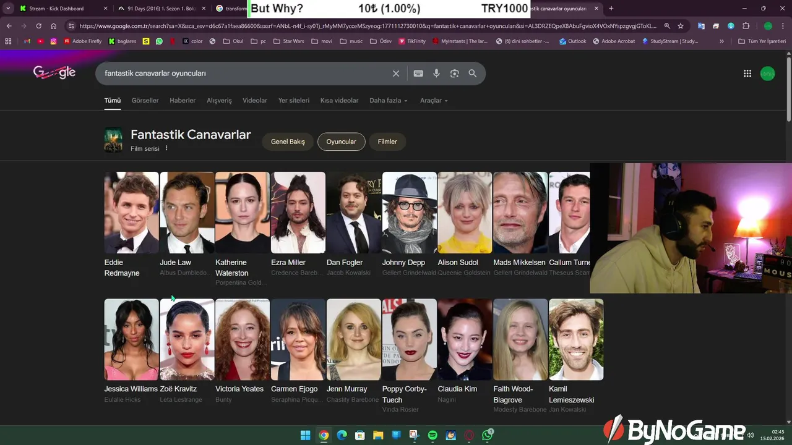The width and height of the screenshot is (792, 445).
Task: Select the Genel Bakış chip
Action: point(288,142)
